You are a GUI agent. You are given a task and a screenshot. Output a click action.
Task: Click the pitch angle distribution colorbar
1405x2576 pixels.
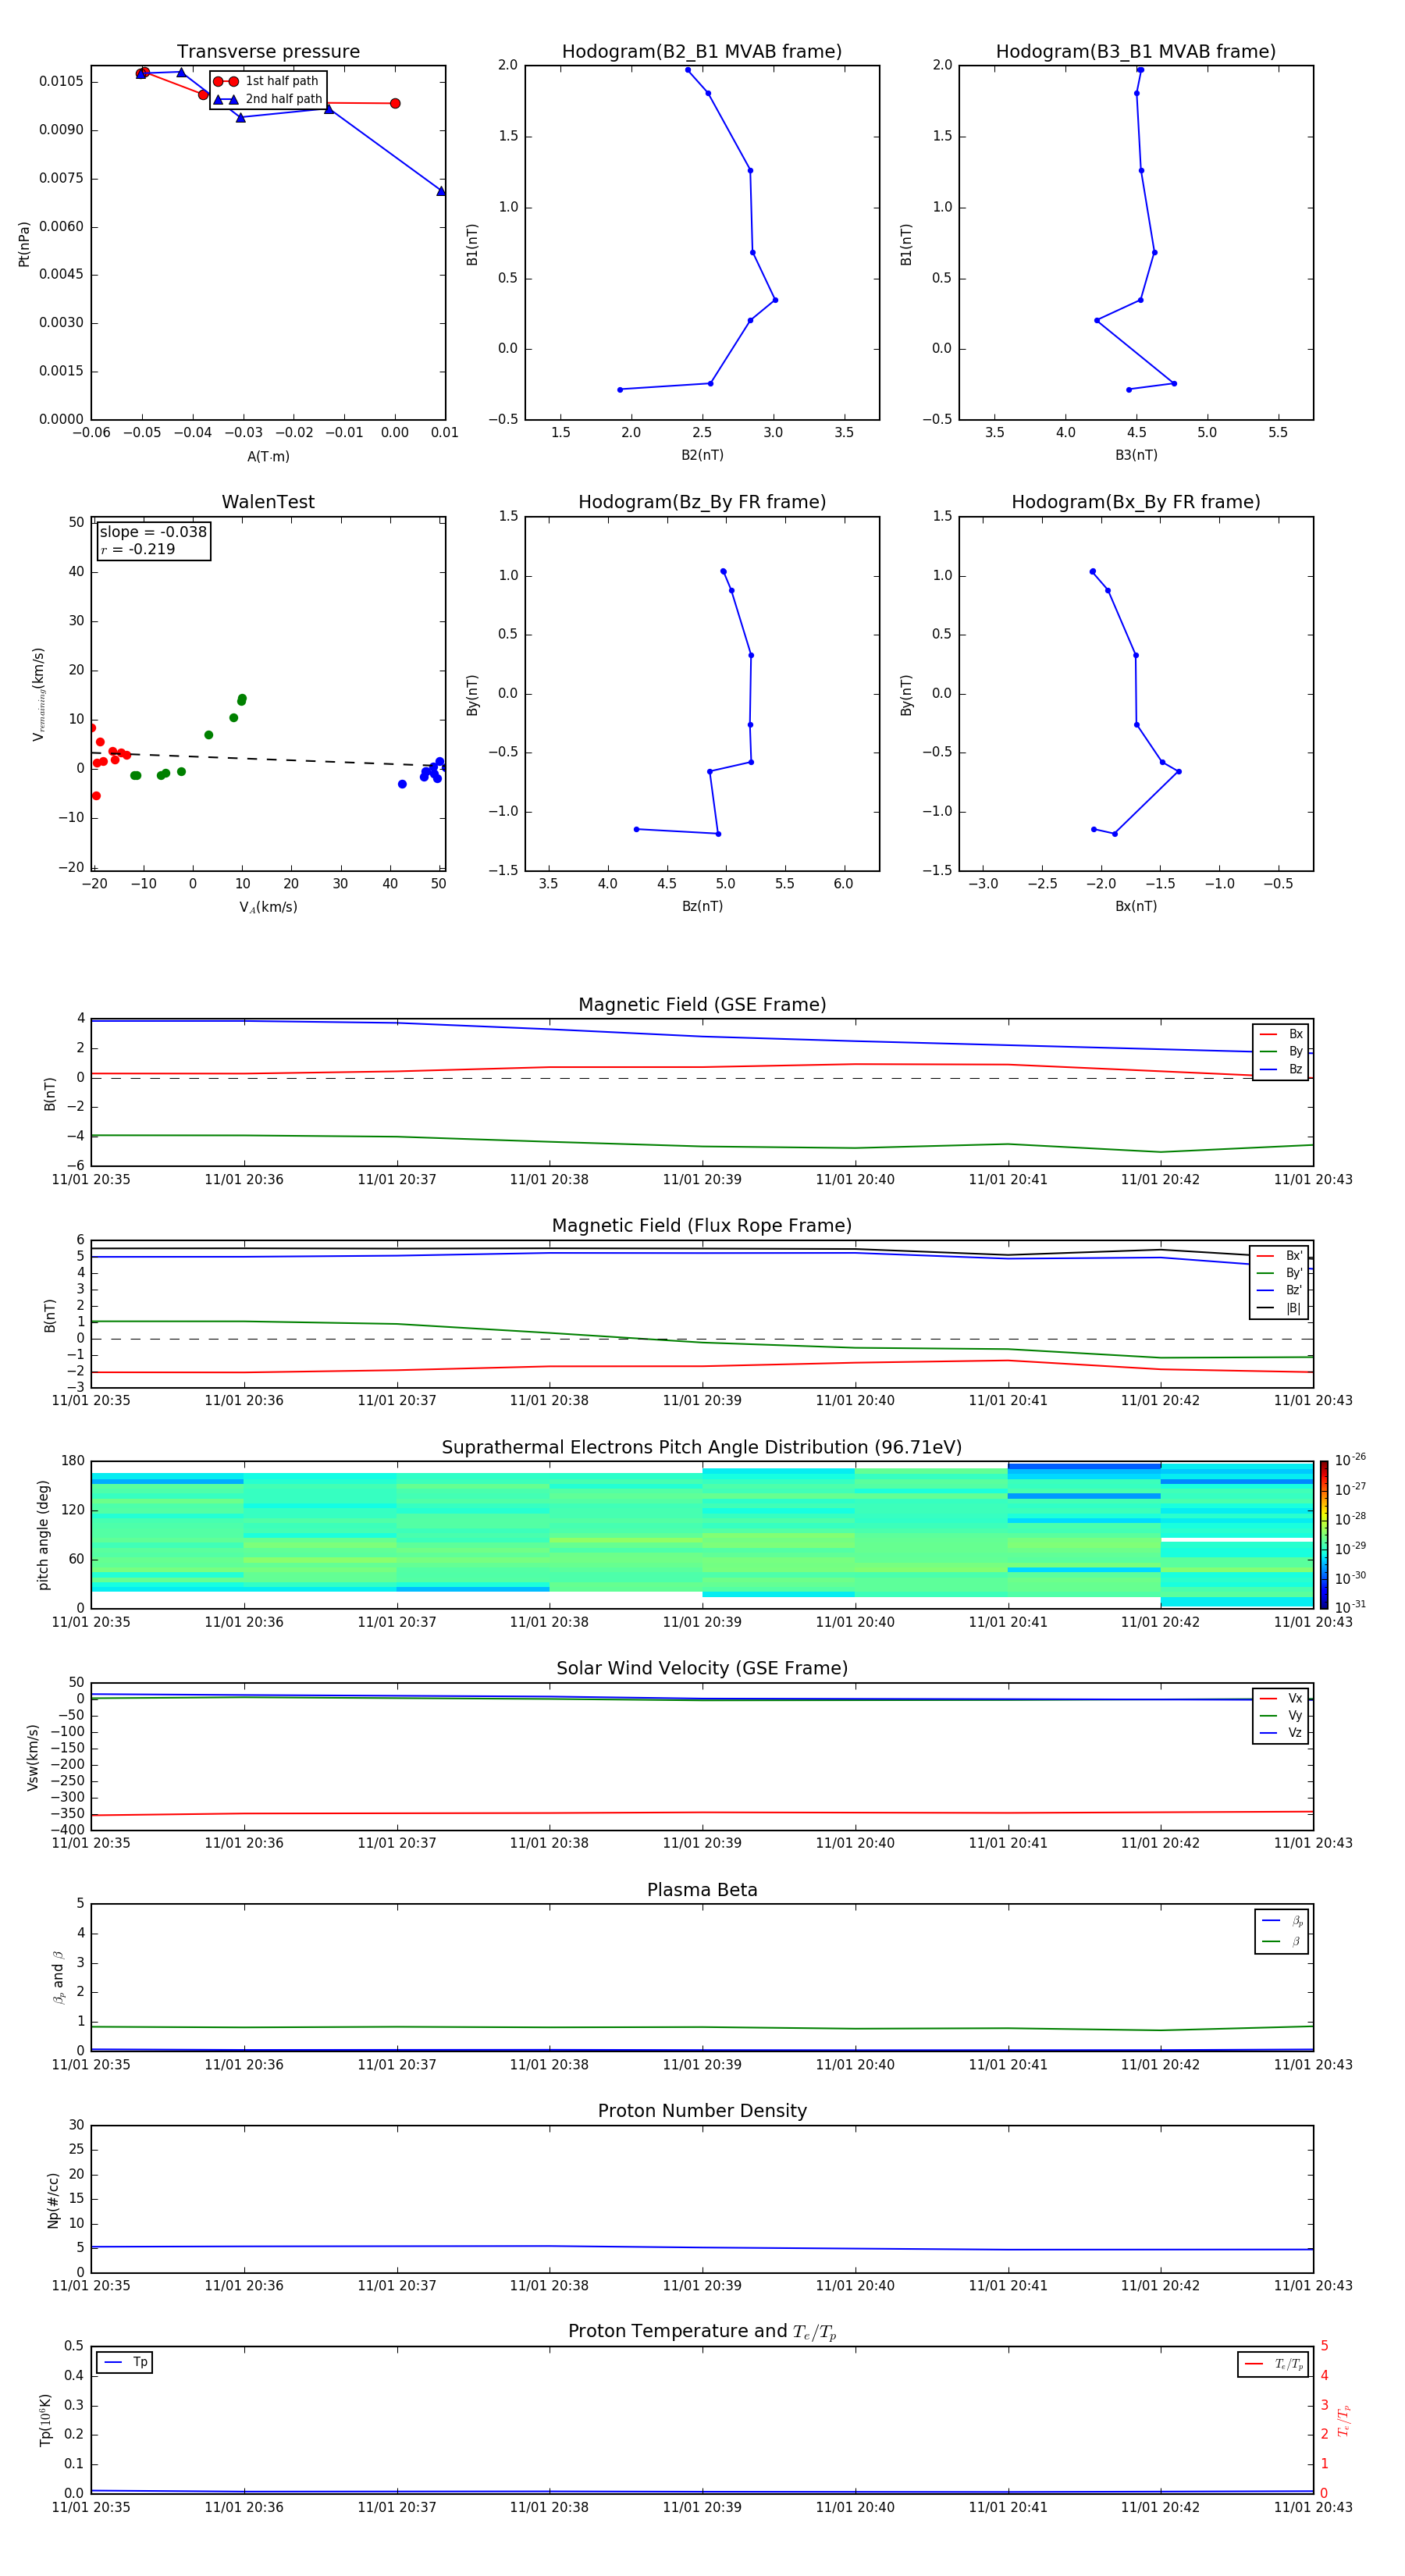pos(1323,1534)
